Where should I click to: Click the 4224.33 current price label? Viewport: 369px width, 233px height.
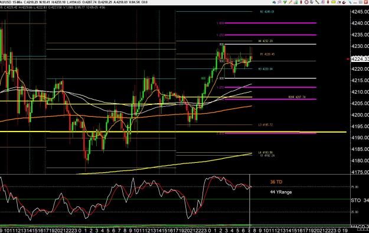coord(360,59)
